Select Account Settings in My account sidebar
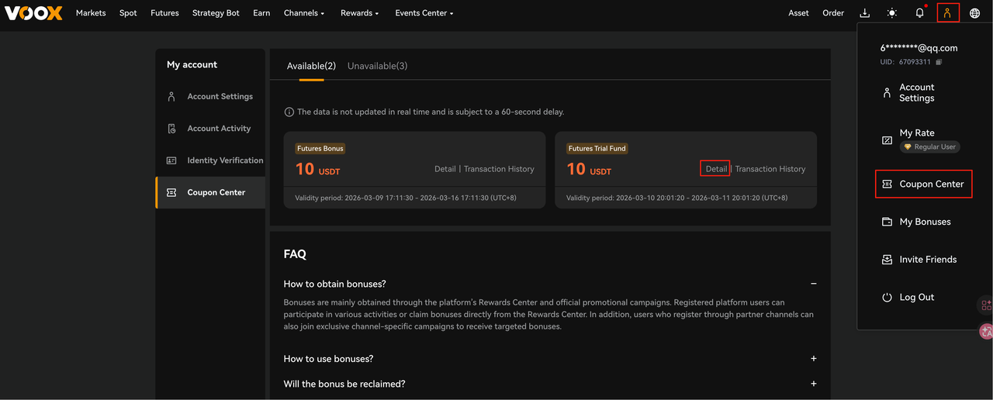Image resolution: width=993 pixels, height=400 pixels. click(x=210, y=97)
